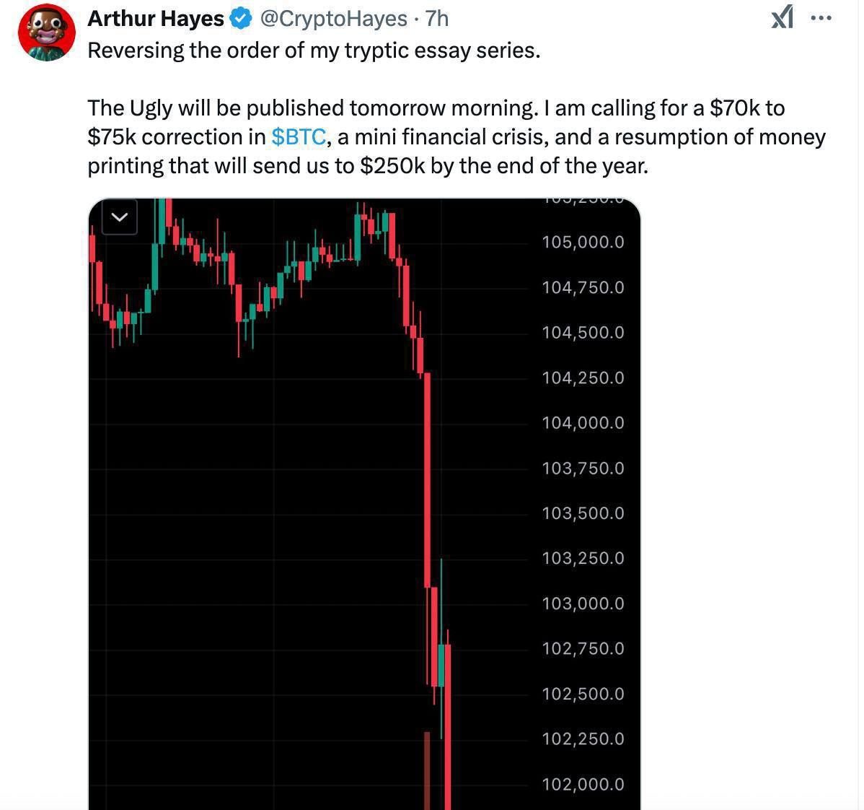This screenshot has width=864, height=810.
Task: Click the long red crash candlestick
Action: click(x=428, y=479)
